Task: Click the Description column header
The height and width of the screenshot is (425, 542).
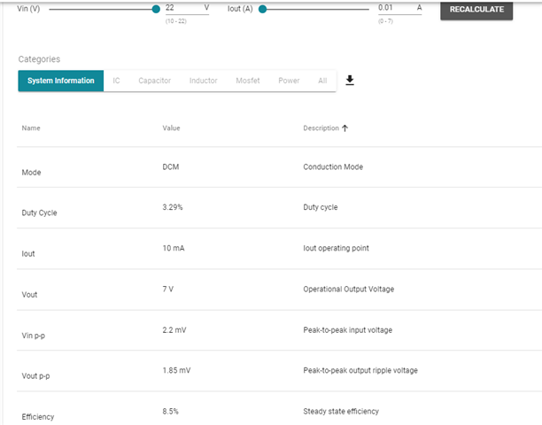Action: [321, 128]
